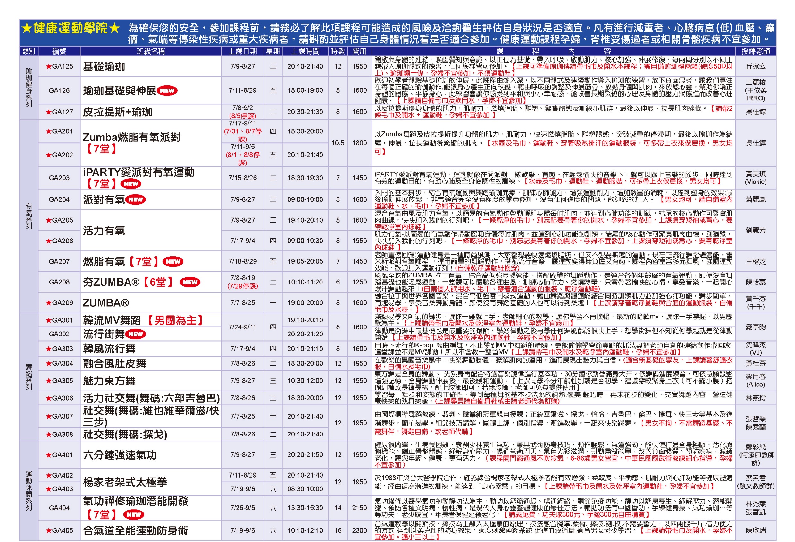Click the time 13:30-15:30 in GA404 row
Image resolution: width=795 pixels, height=542 pixels.
coord(305,508)
